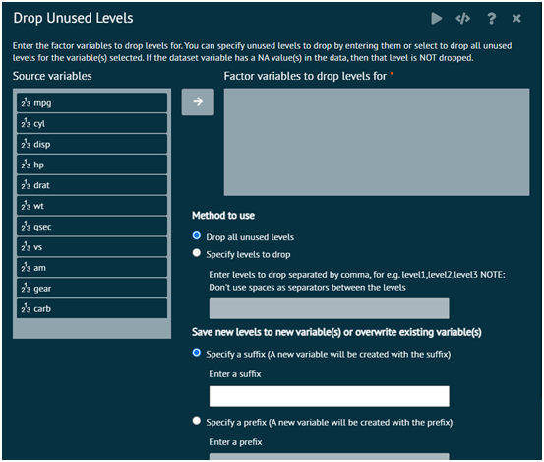The width and height of the screenshot is (544, 462).
Task: Select the disp source variable
Action: click(x=91, y=144)
